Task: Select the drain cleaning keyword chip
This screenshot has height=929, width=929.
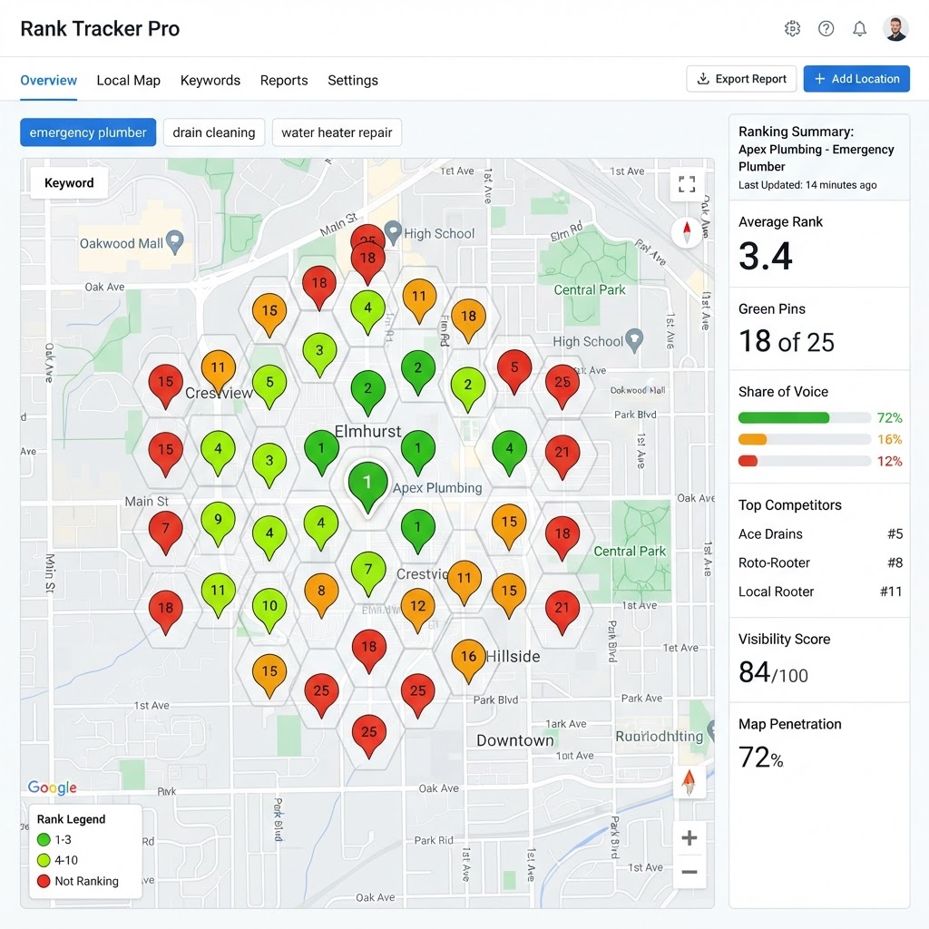Action: (214, 132)
